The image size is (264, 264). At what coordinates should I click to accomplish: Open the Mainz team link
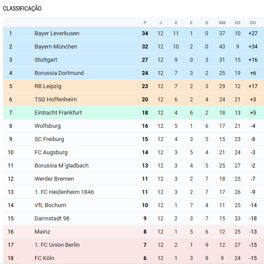(42, 232)
